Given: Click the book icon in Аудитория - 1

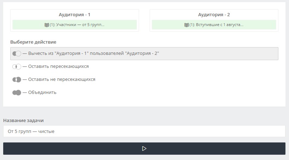Looking at the screenshot, I should (47, 25).
